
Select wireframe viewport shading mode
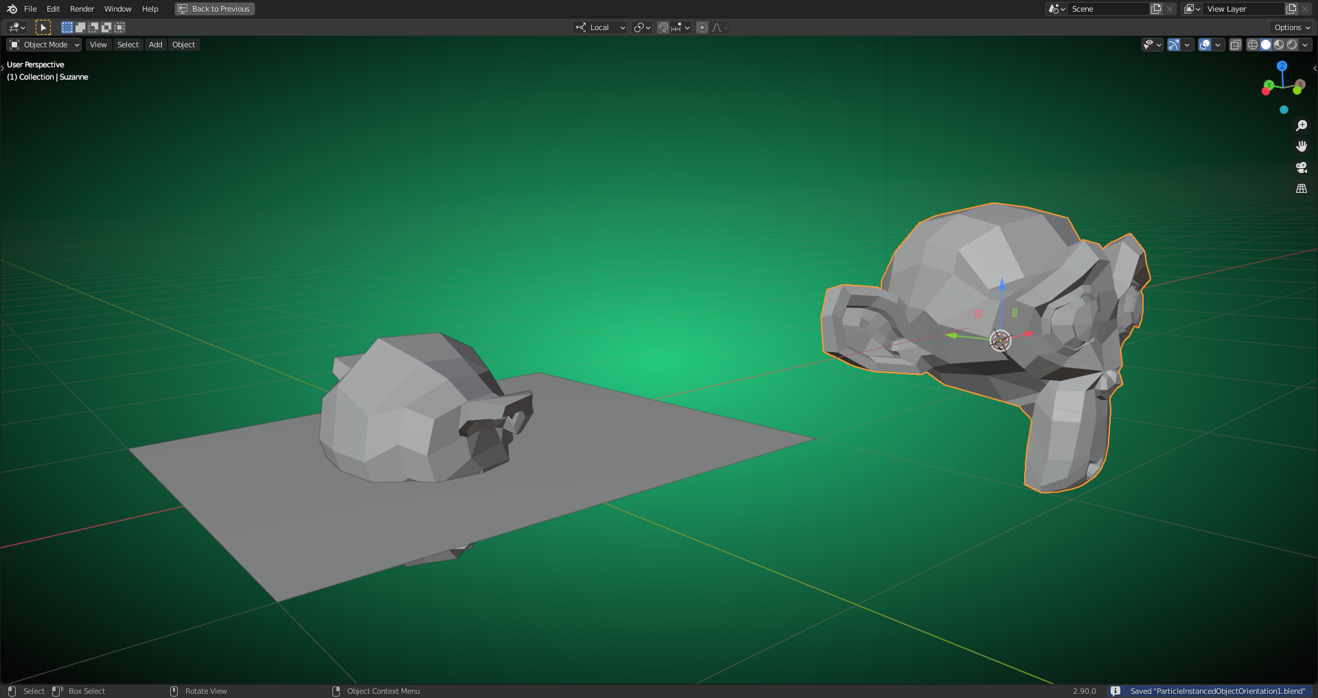[1253, 45]
